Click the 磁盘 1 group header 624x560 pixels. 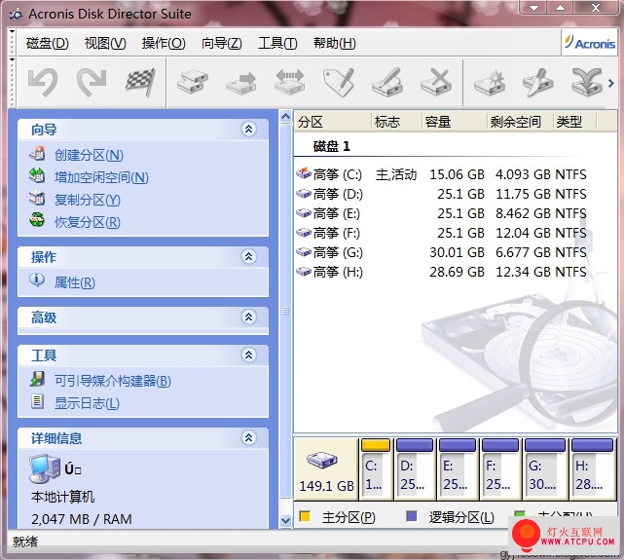click(x=332, y=146)
